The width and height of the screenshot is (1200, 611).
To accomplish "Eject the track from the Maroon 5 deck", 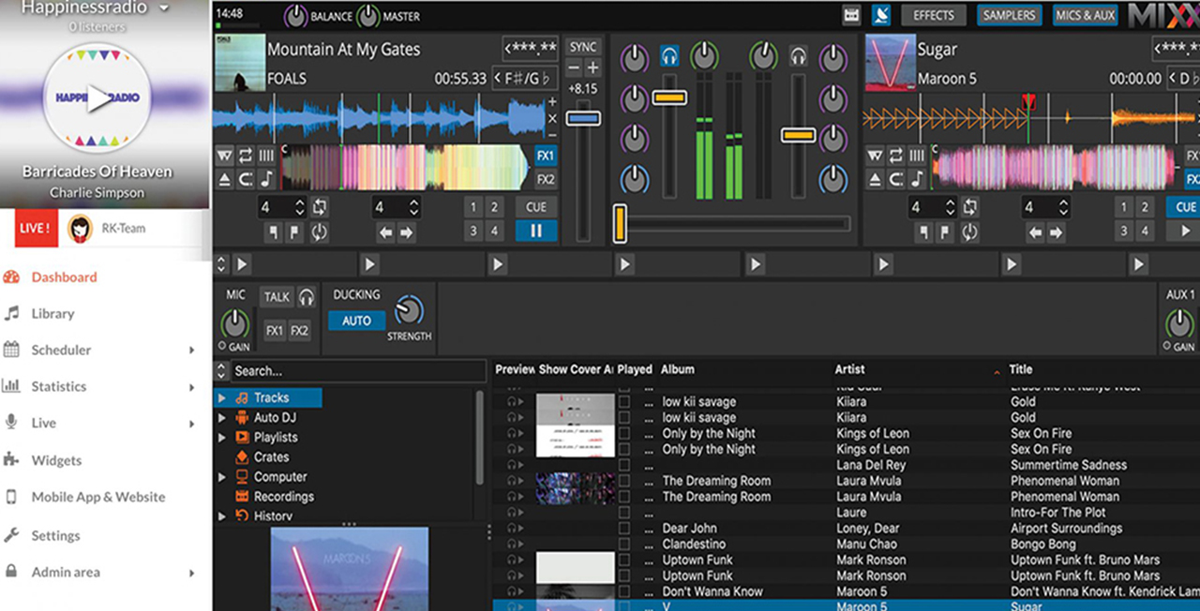I will pos(876,178).
